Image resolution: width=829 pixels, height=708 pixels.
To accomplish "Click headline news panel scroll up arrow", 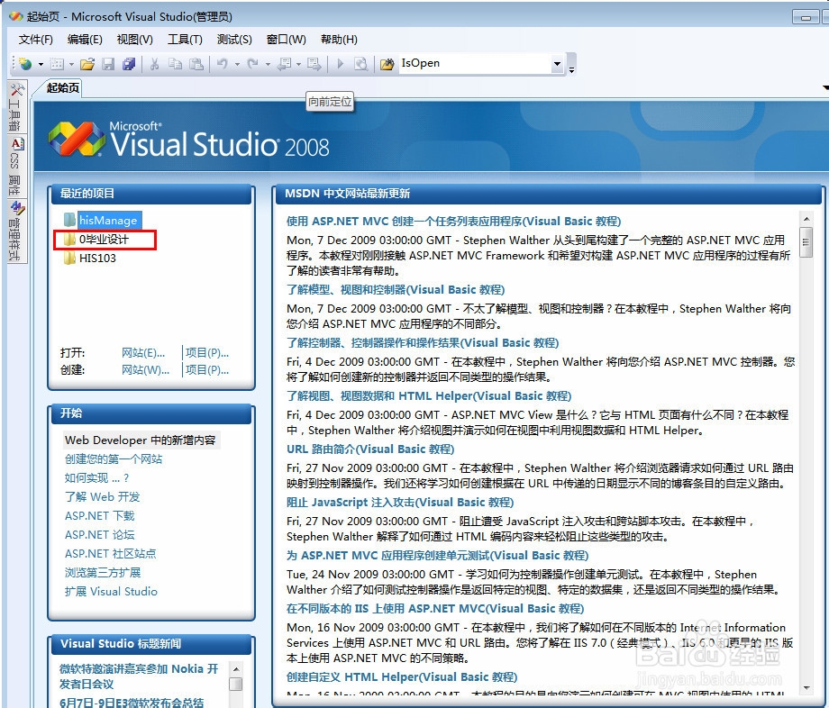I will tap(236, 669).
